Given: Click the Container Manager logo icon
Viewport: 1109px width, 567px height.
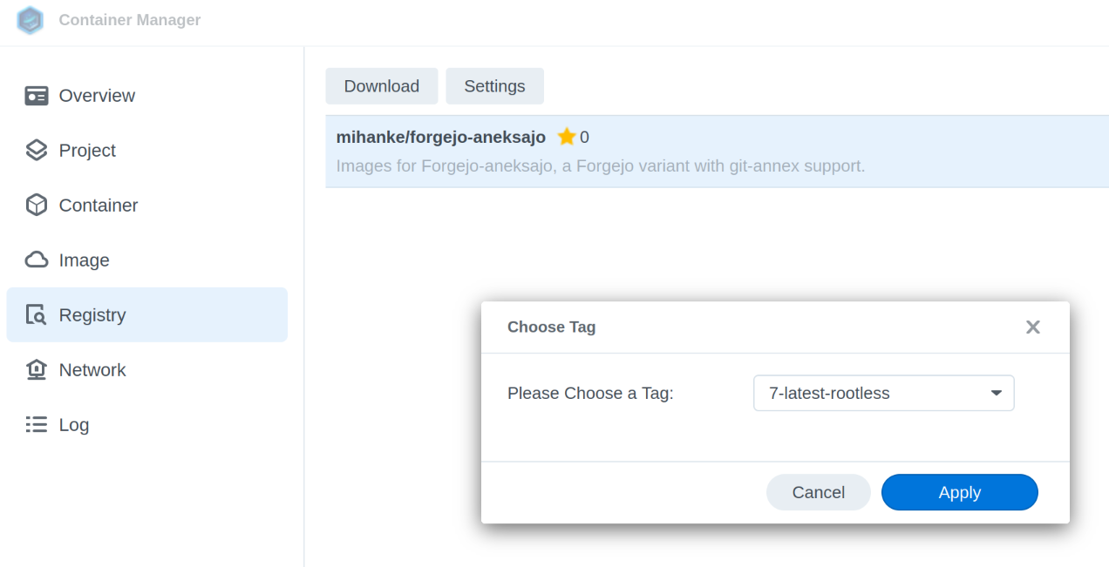Looking at the screenshot, I should (31, 20).
